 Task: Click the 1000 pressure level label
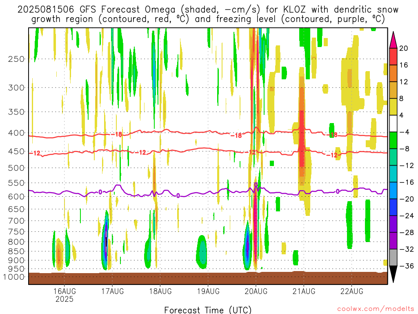click(x=13, y=277)
